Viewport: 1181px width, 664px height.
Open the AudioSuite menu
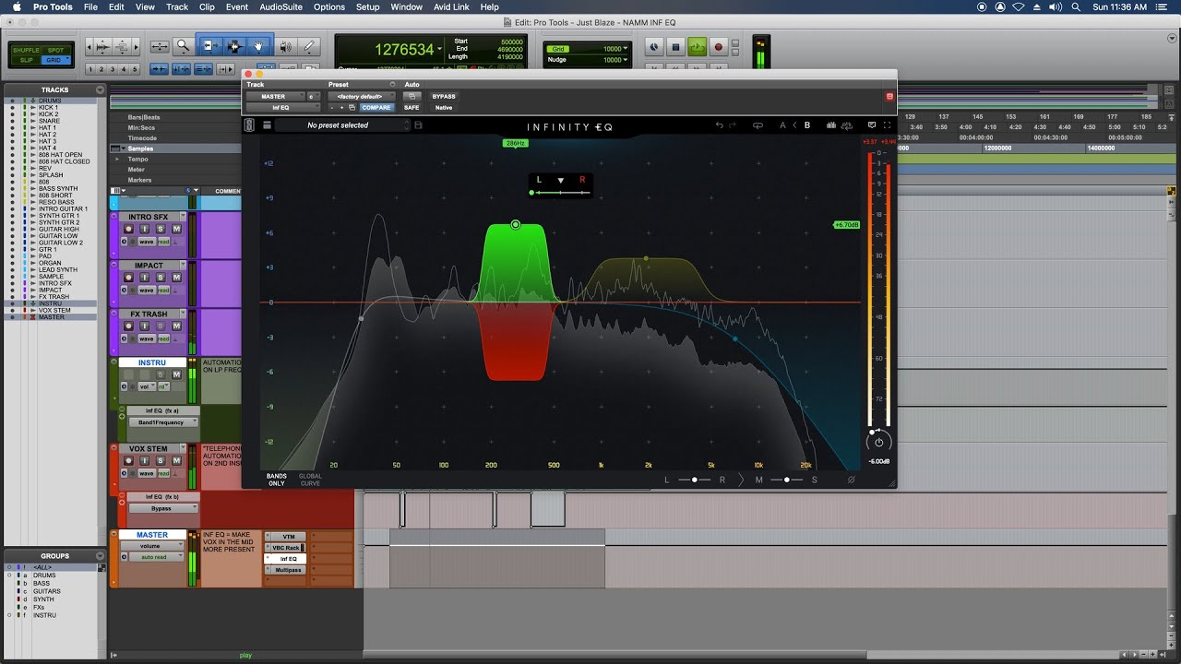point(280,6)
